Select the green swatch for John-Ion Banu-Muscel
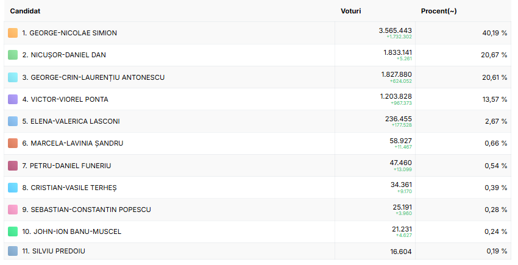Screen dimensions: 518x265 [x=13, y=231]
